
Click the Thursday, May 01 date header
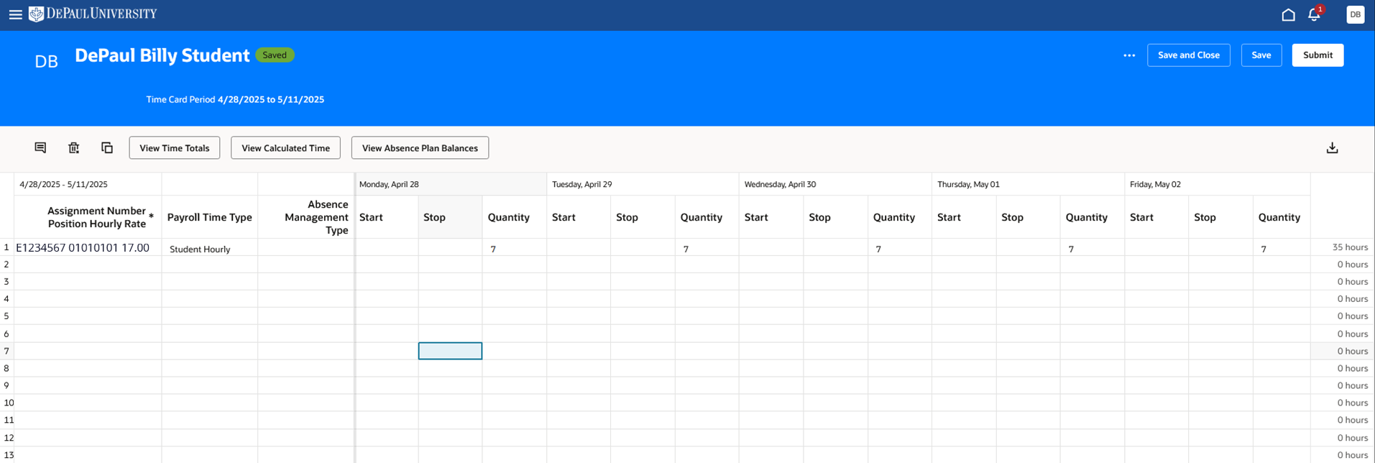click(1028, 184)
